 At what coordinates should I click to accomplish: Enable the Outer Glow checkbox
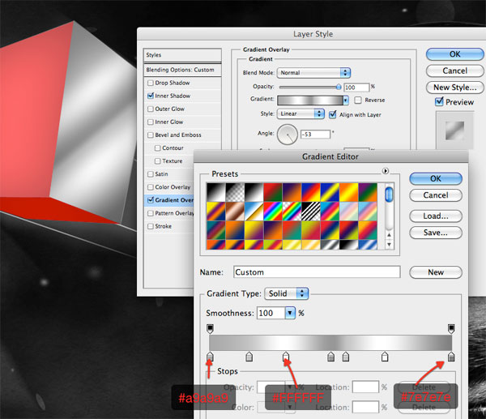(x=151, y=109)
